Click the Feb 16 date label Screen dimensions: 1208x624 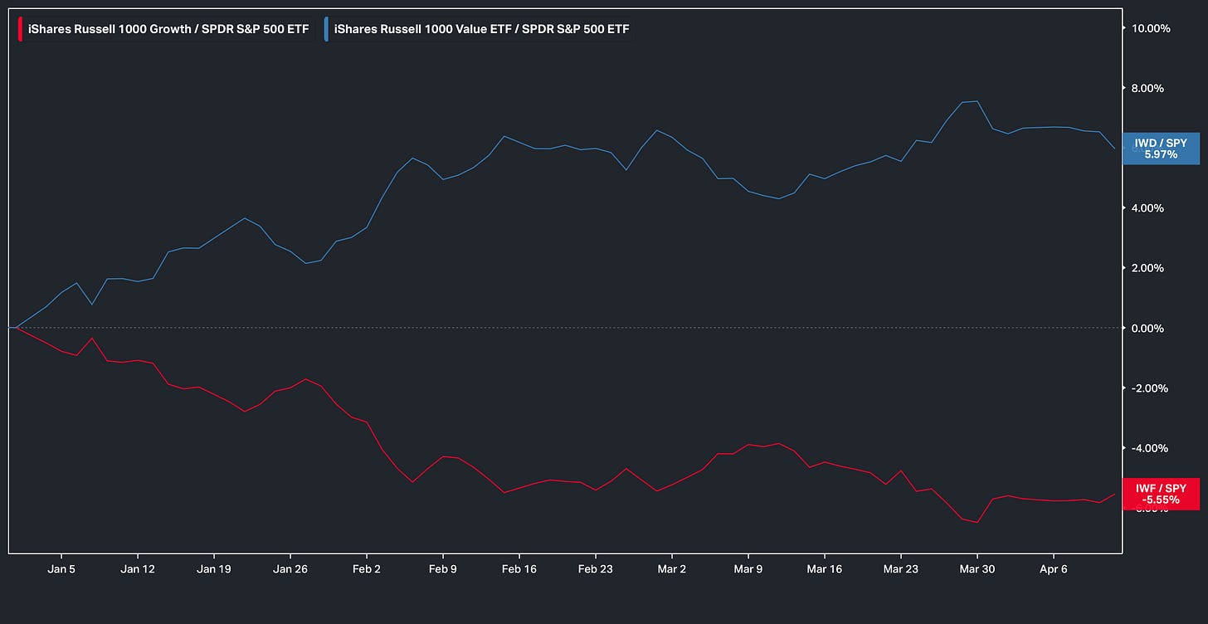click(519, 569)
